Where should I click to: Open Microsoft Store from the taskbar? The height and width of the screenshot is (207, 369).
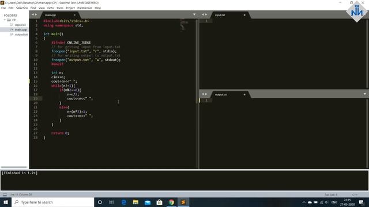(x=159, y=202)
